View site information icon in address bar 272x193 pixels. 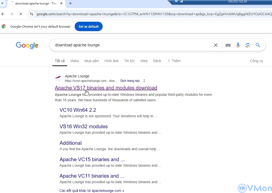pyautogui.click(x=32, y=14)
